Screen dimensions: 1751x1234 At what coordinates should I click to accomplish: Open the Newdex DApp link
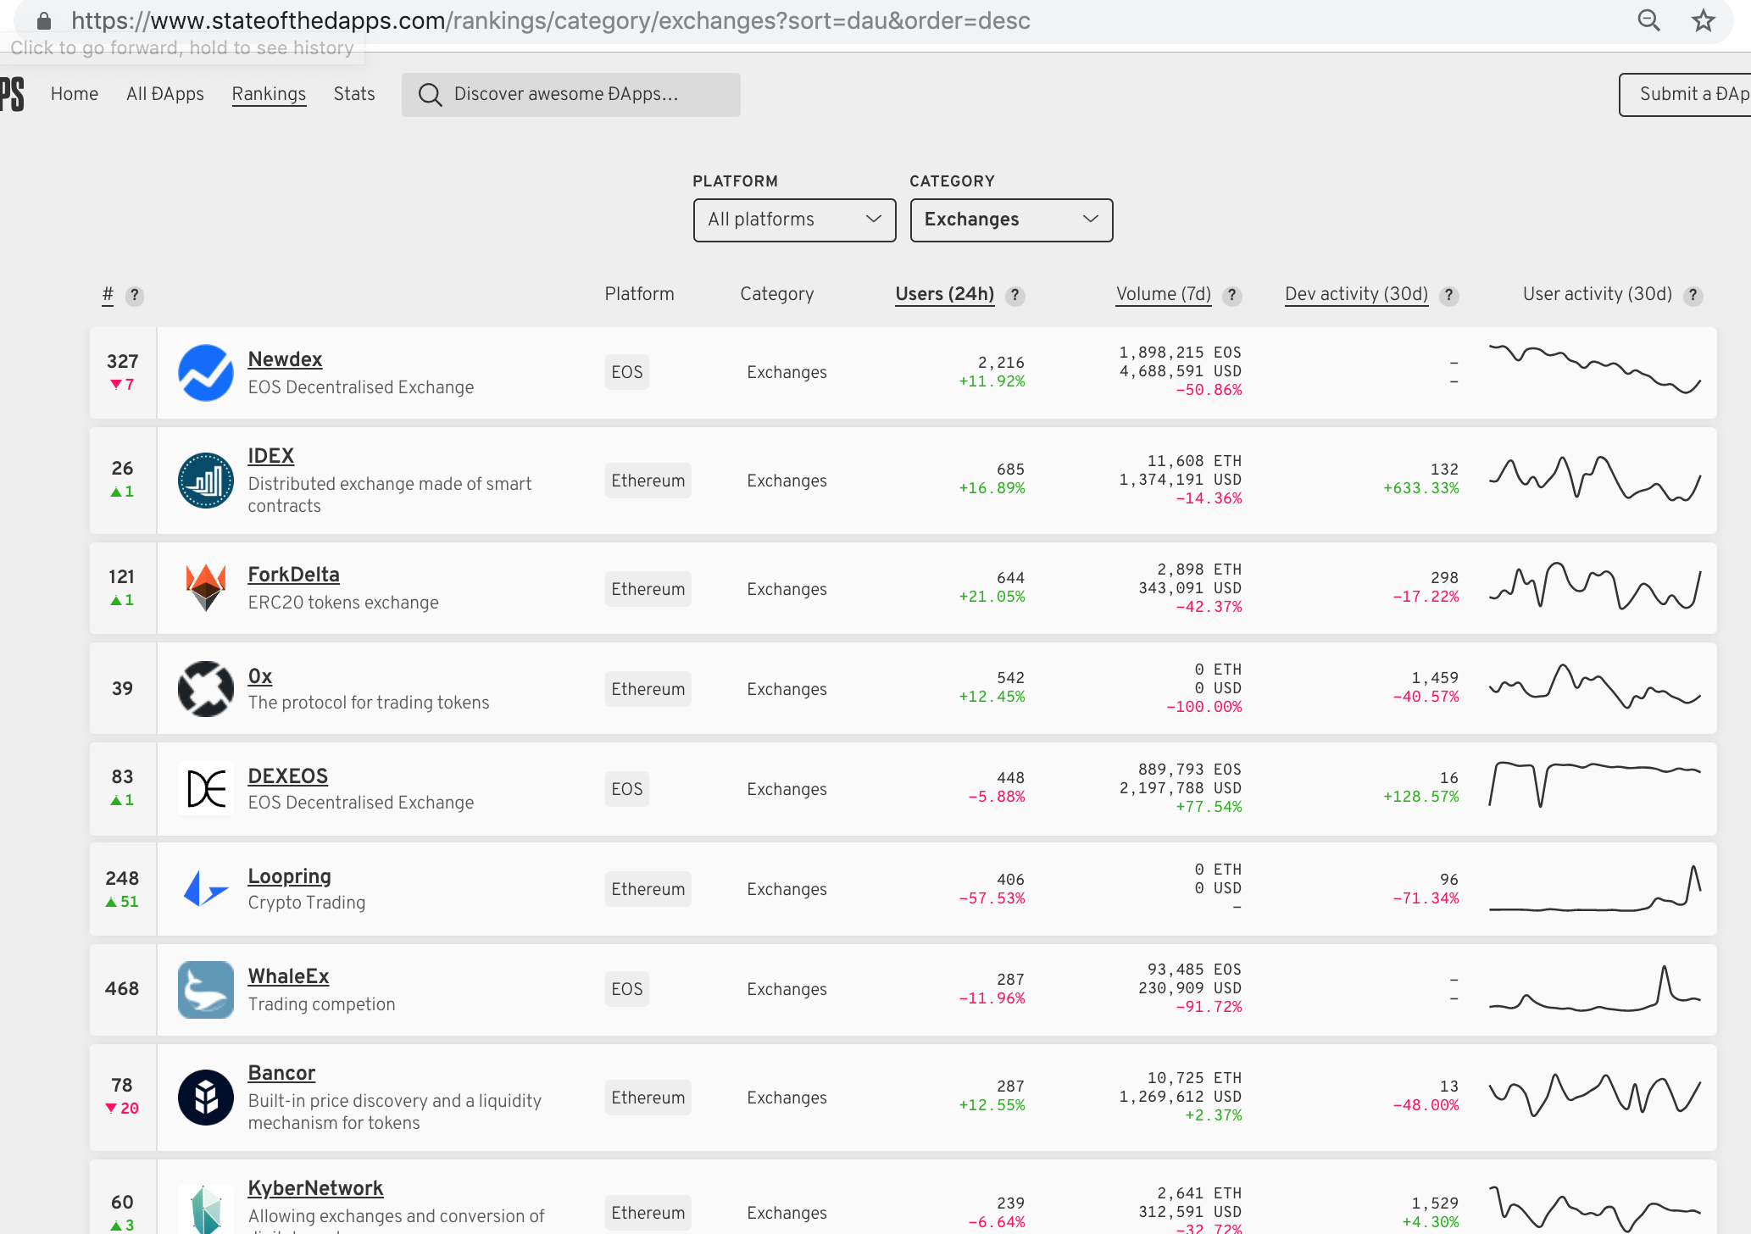coord(285,359)
